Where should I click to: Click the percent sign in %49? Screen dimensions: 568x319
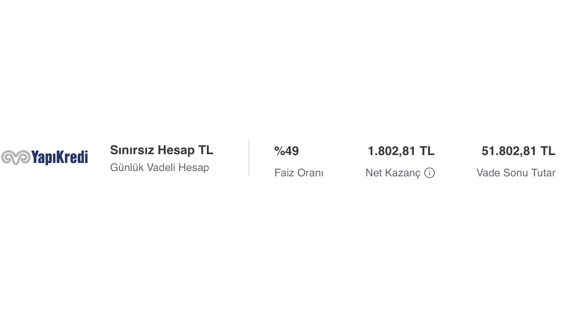(280, 151)
